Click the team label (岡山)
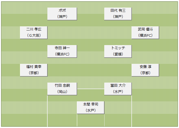This screenshot has width=179, height=128. coord(62,92)
